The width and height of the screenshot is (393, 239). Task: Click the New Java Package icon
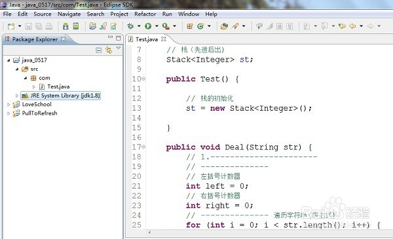point(190,26)
